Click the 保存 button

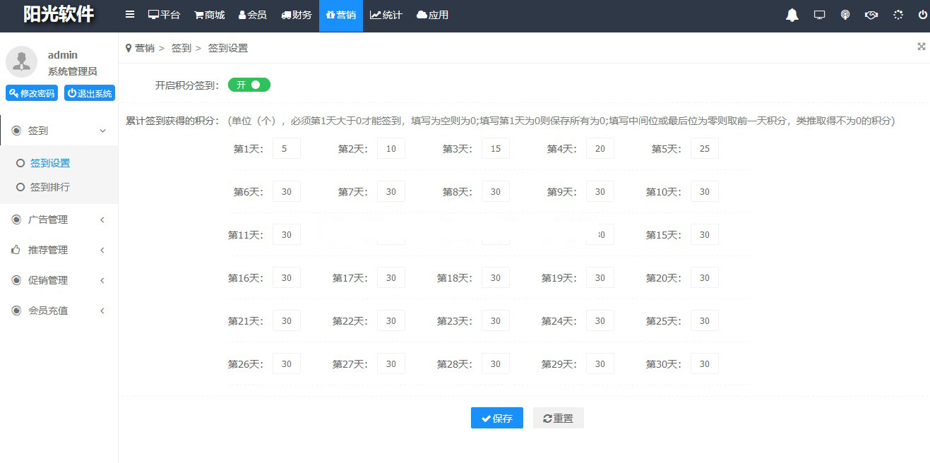tap(496, 418)
